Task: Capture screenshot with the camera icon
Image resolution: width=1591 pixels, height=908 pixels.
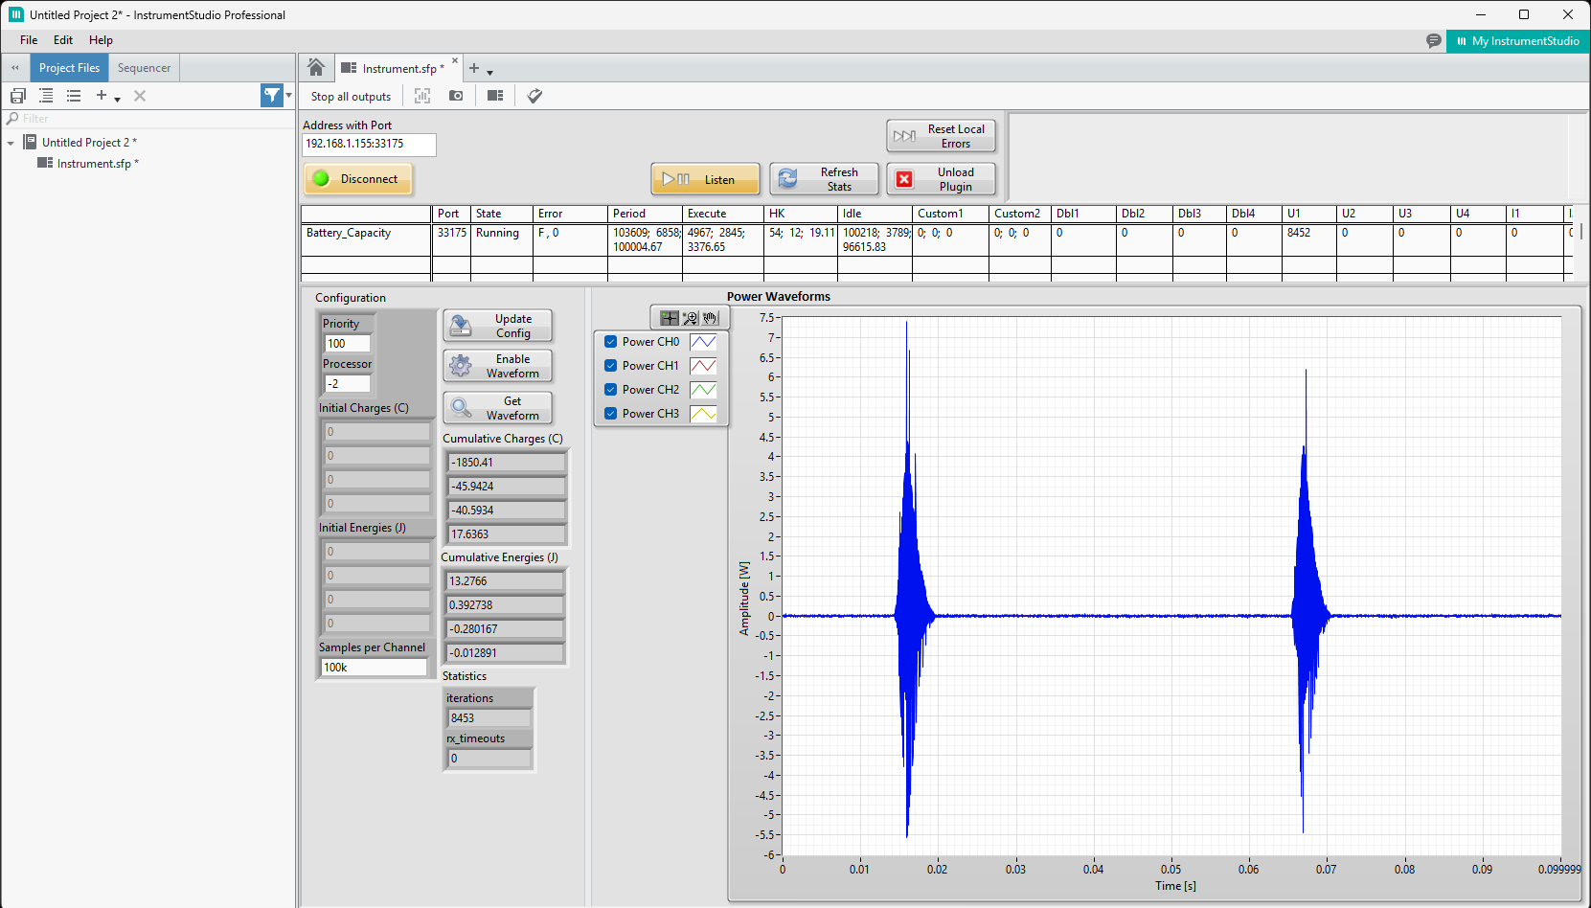Action: (x=456, y=96)
